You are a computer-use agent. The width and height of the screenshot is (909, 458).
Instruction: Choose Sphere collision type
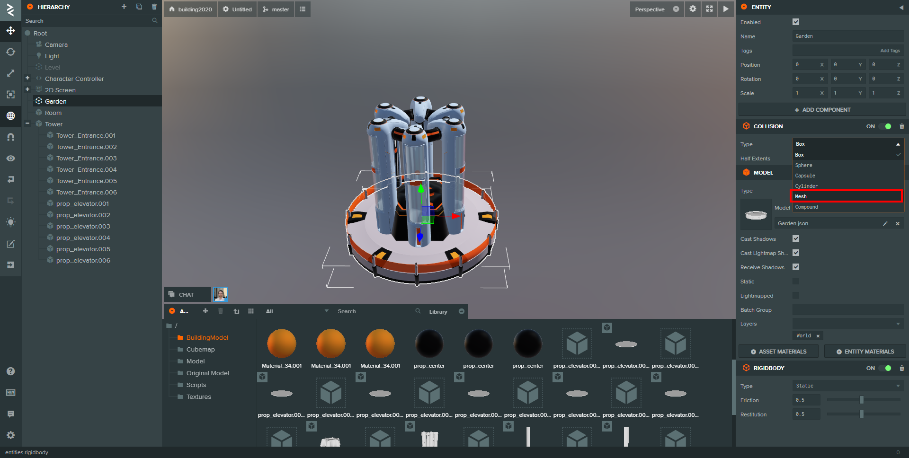[x=848, y=165]
